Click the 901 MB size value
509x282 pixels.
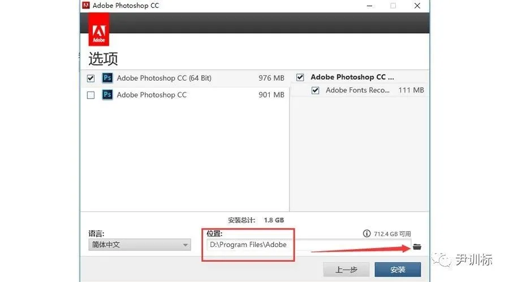click(271, 95)
